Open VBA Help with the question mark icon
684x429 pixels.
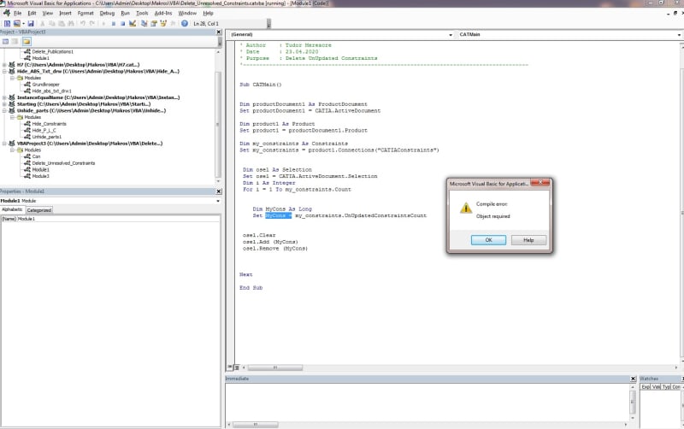[185, 24]
